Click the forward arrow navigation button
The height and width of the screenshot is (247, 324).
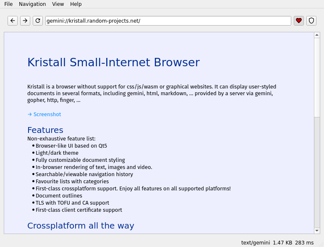[25, 21]
